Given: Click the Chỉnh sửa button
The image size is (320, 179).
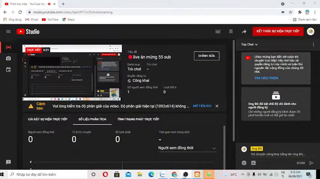Looking at the screenshot, I should pos(206,56).
